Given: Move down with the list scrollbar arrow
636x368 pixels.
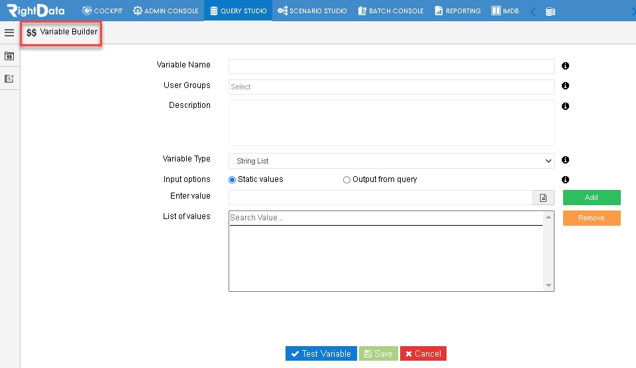Looking at the screenshot, I should coord(549,285).
